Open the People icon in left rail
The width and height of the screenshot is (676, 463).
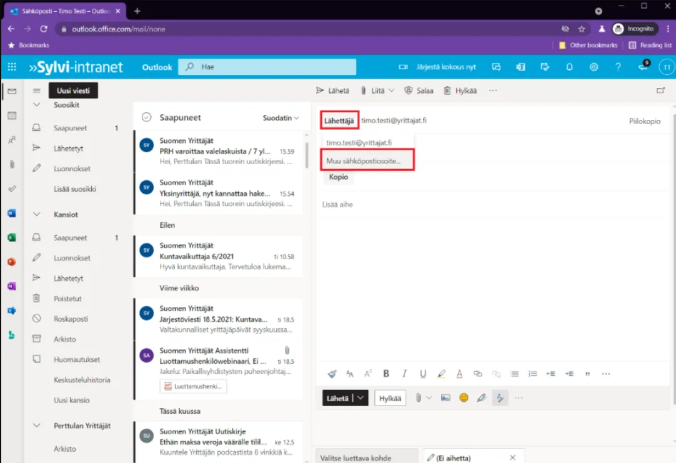[12, 140]
